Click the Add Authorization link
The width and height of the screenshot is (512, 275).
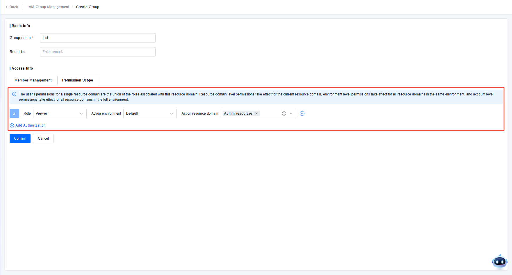[x=31, y=125]
